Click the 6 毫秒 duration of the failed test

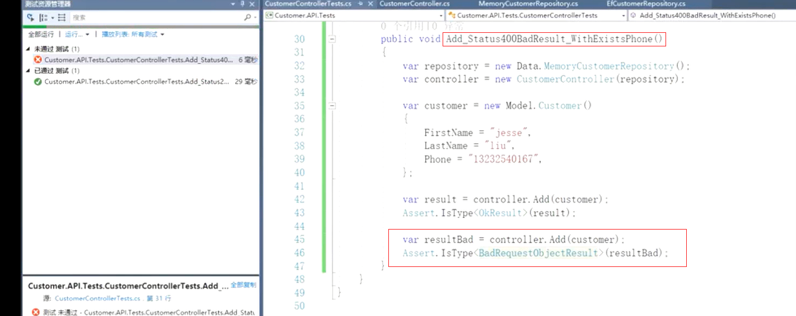click(x=248, y=60)
